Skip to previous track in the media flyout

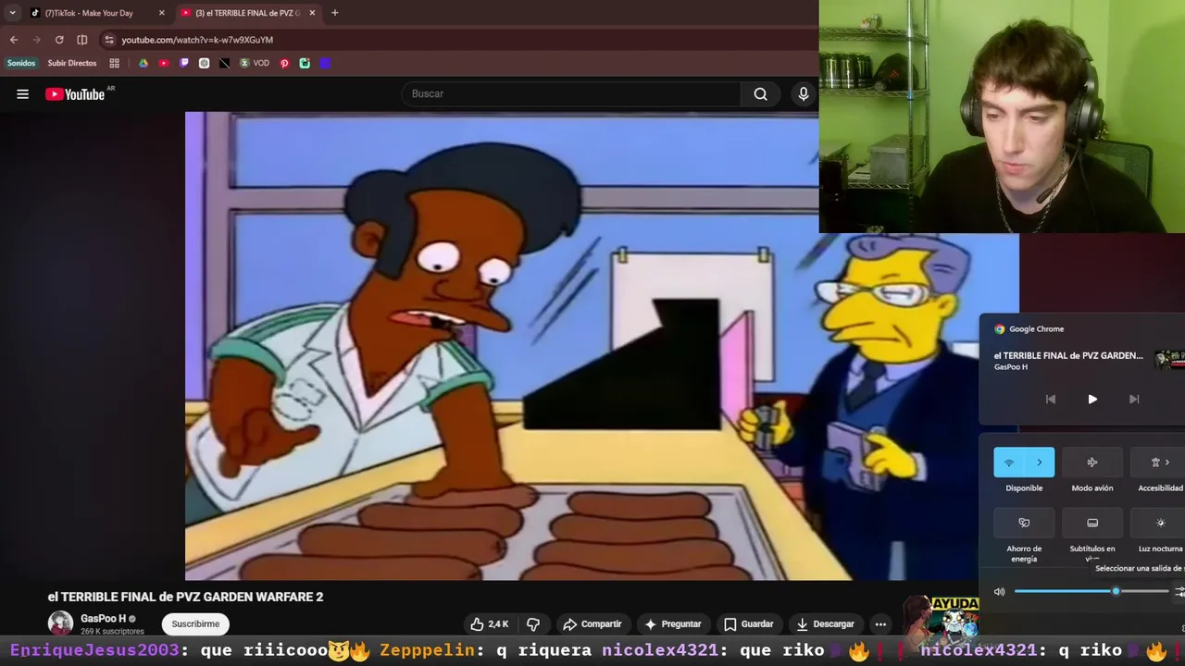(1051, 399)
